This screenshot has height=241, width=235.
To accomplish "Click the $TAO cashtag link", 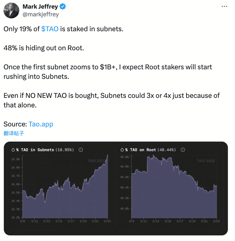I will 50,29.
